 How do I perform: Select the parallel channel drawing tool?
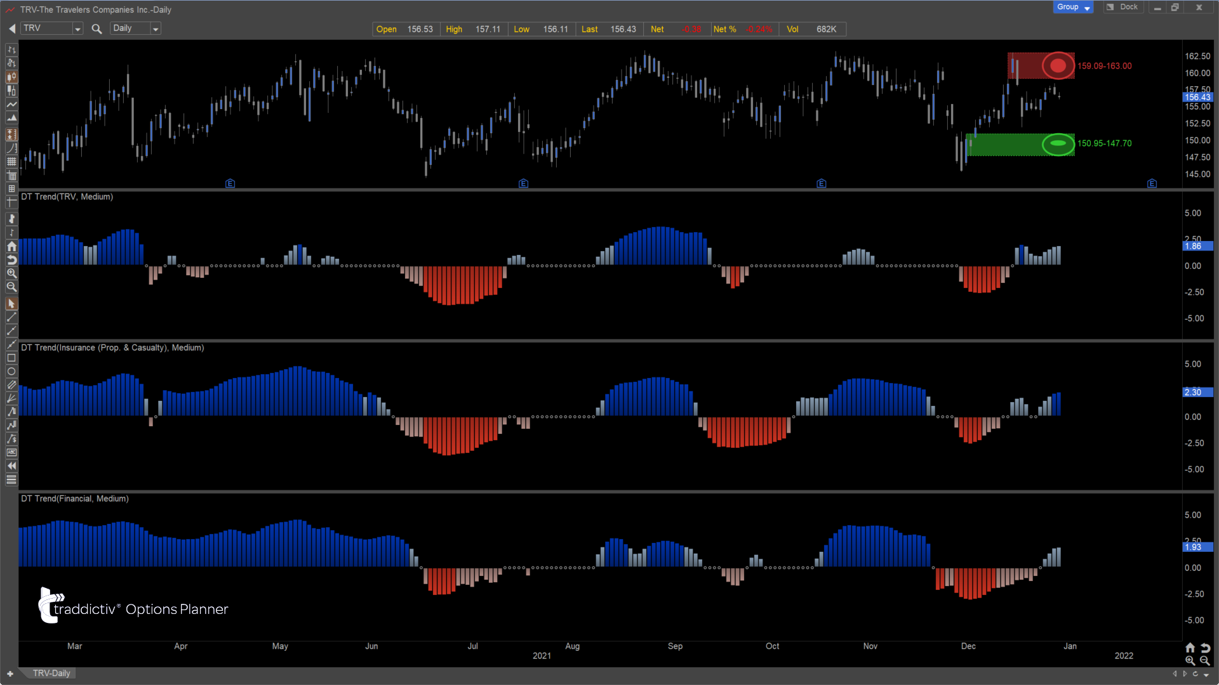tap(11, 385)
